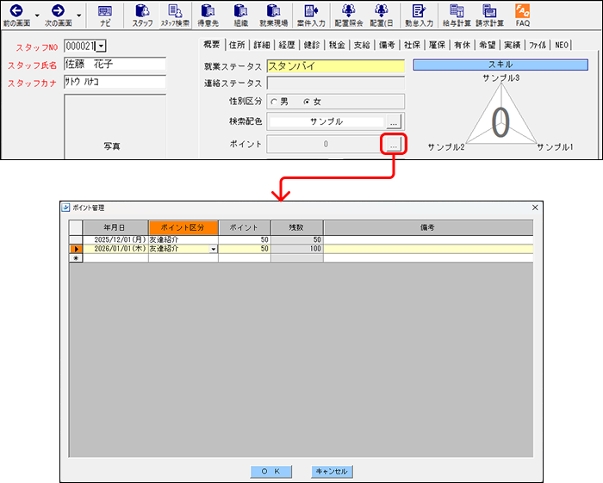603x483 pixels.
Task: Click the ポイント field showing 0
Action: (326, 145)
